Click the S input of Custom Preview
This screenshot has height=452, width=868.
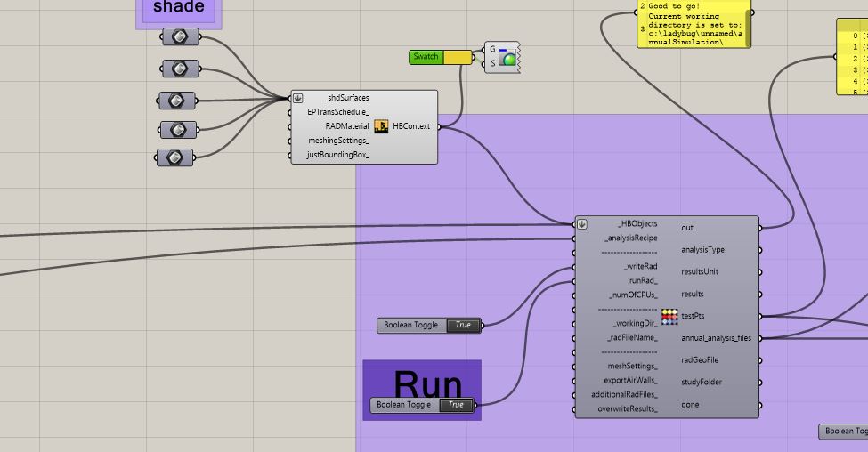(x=492, y=64)
